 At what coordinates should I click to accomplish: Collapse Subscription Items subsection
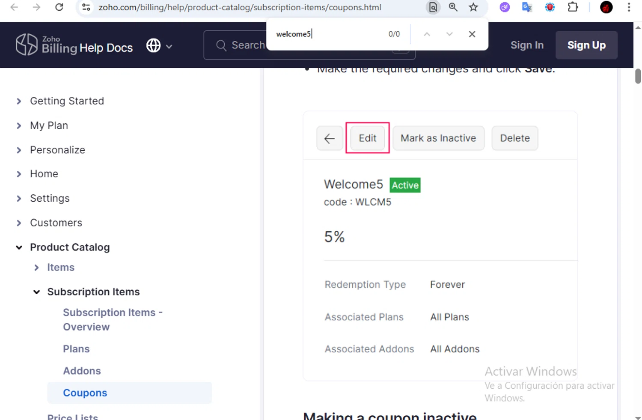pos(36,292)
